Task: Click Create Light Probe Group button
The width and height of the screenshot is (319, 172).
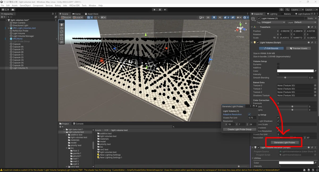Action: [x=240, y=129]
